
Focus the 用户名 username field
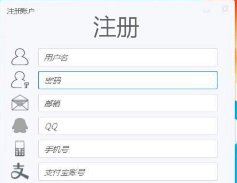click(x=128, y=57)
